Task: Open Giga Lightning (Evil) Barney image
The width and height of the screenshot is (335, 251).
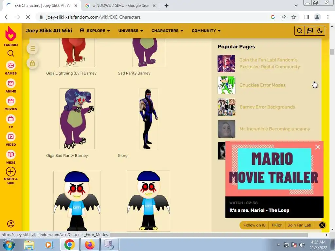Action: pyautogui.click(x=77, y=53)
